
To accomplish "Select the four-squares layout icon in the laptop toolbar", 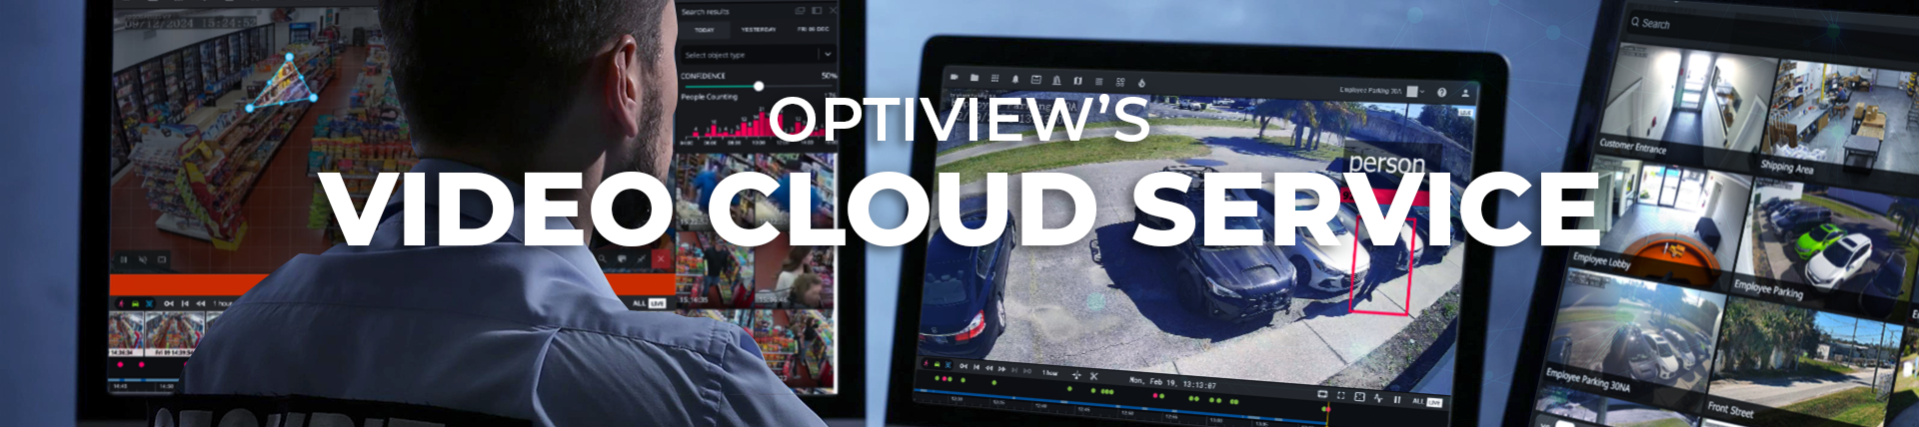I will pyautogui.click(x=1120, y=82).
